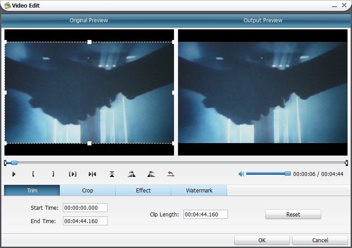Click the Video Edit app icon in title bar
This screenshot has width=352, height=248.
click(x=8, y=5)
